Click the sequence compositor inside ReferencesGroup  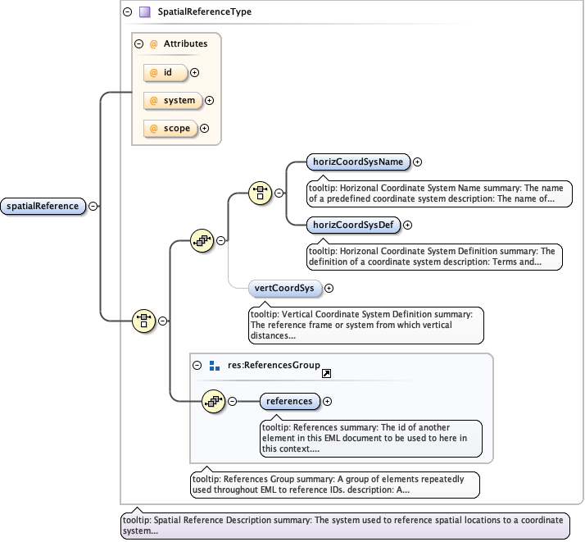tap(214, 401)
